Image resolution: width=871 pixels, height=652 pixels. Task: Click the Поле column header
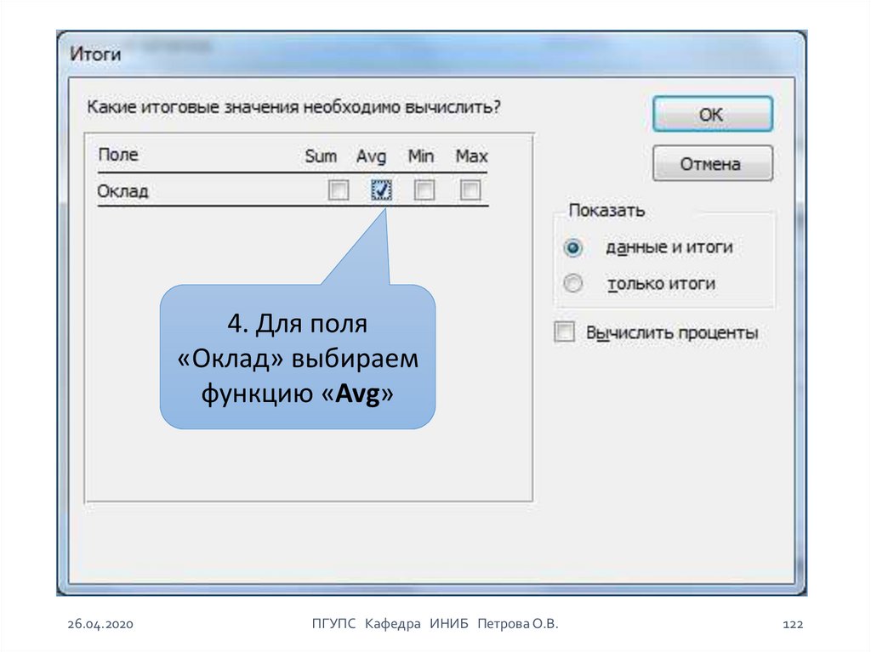tap(118, 156)
